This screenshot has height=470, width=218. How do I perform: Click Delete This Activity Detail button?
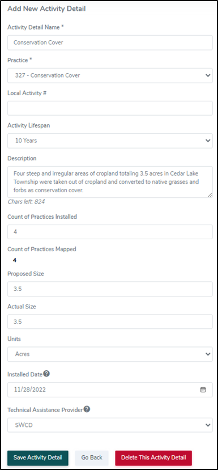[x=153, y=458]
